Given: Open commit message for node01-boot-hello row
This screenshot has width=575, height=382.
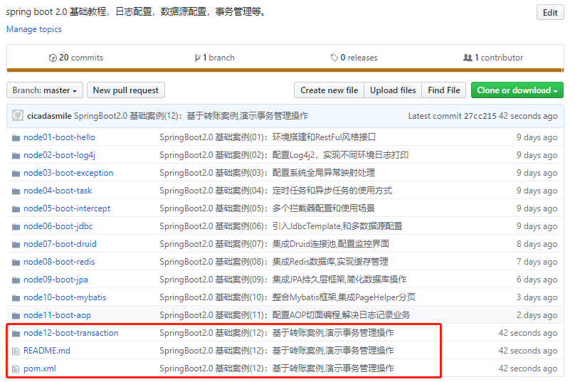Looking at the screenshot, I should click(268, 137).
